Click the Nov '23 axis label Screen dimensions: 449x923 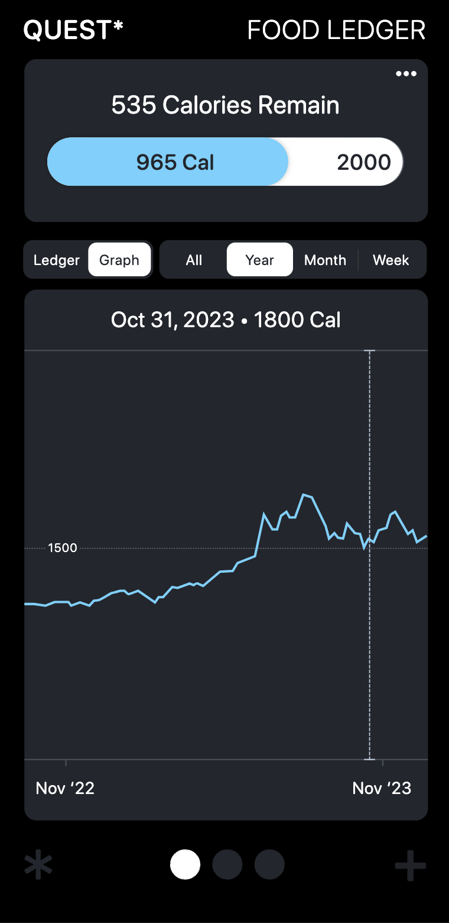tap(382, 788)
